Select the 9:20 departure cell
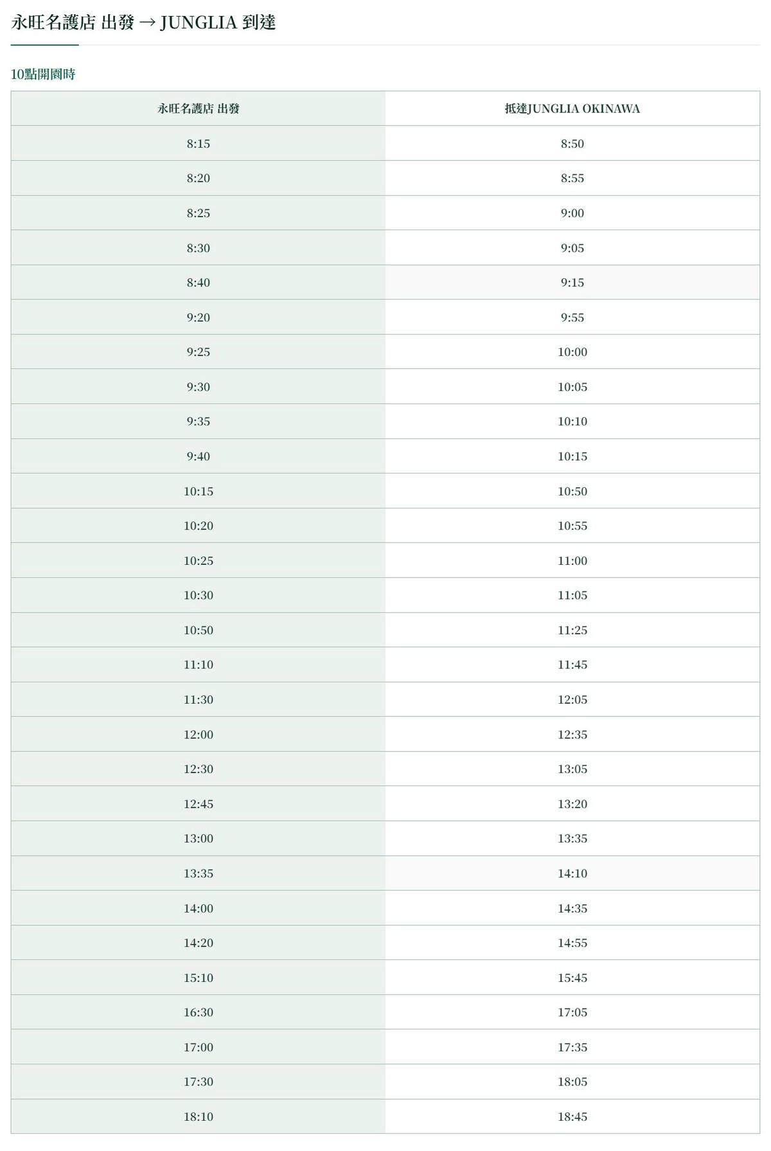771x1151 pixels. [x=198, y=317]
